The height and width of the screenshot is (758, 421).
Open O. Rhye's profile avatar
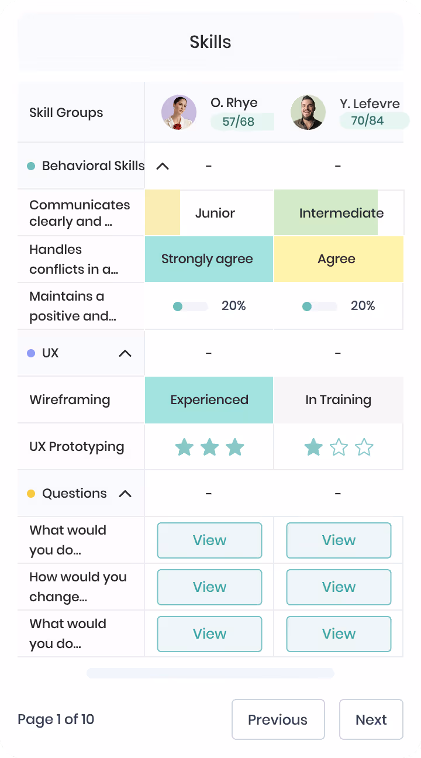tap(179, 112)
